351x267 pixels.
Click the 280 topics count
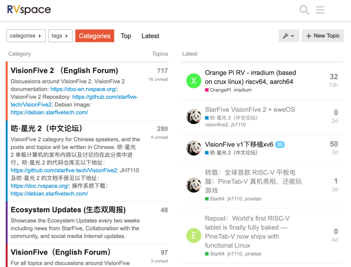162,129
